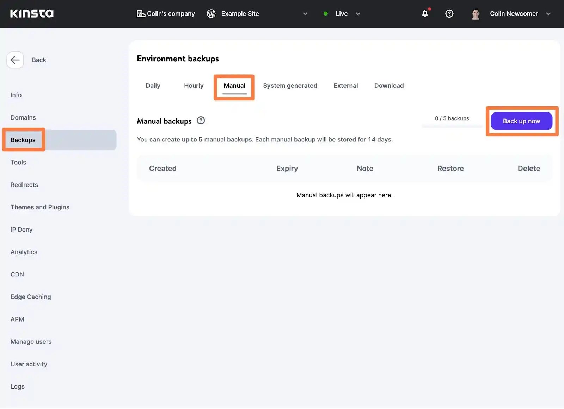The image size is (564, 409).
Task: Open the Download backups tab
Action: [389, 86]
